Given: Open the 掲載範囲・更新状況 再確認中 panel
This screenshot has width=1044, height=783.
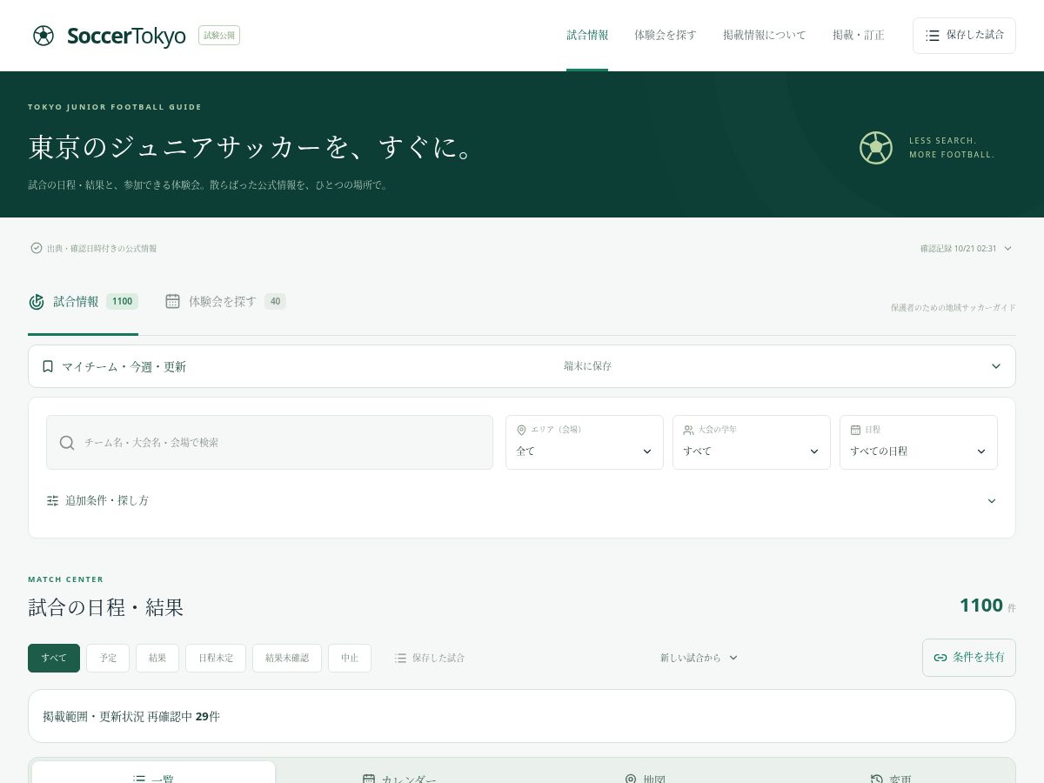Looking at the screenshot, I should click(x=522, y=716).
